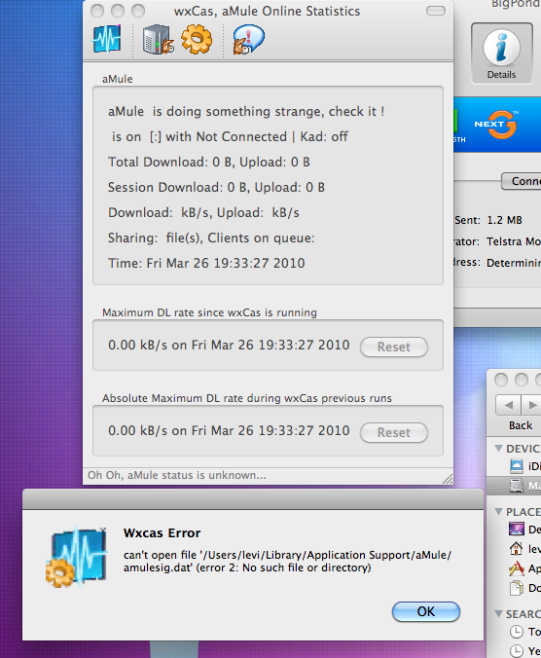Click the wxCas icon in the error dialog

[x=77, y=556]
